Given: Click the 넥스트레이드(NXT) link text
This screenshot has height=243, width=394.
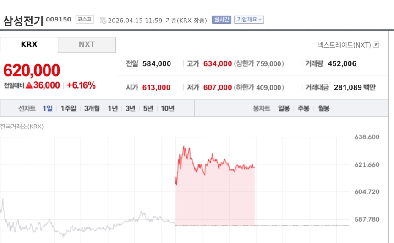Looking at the screenshot, I should (x=344, y=45).
